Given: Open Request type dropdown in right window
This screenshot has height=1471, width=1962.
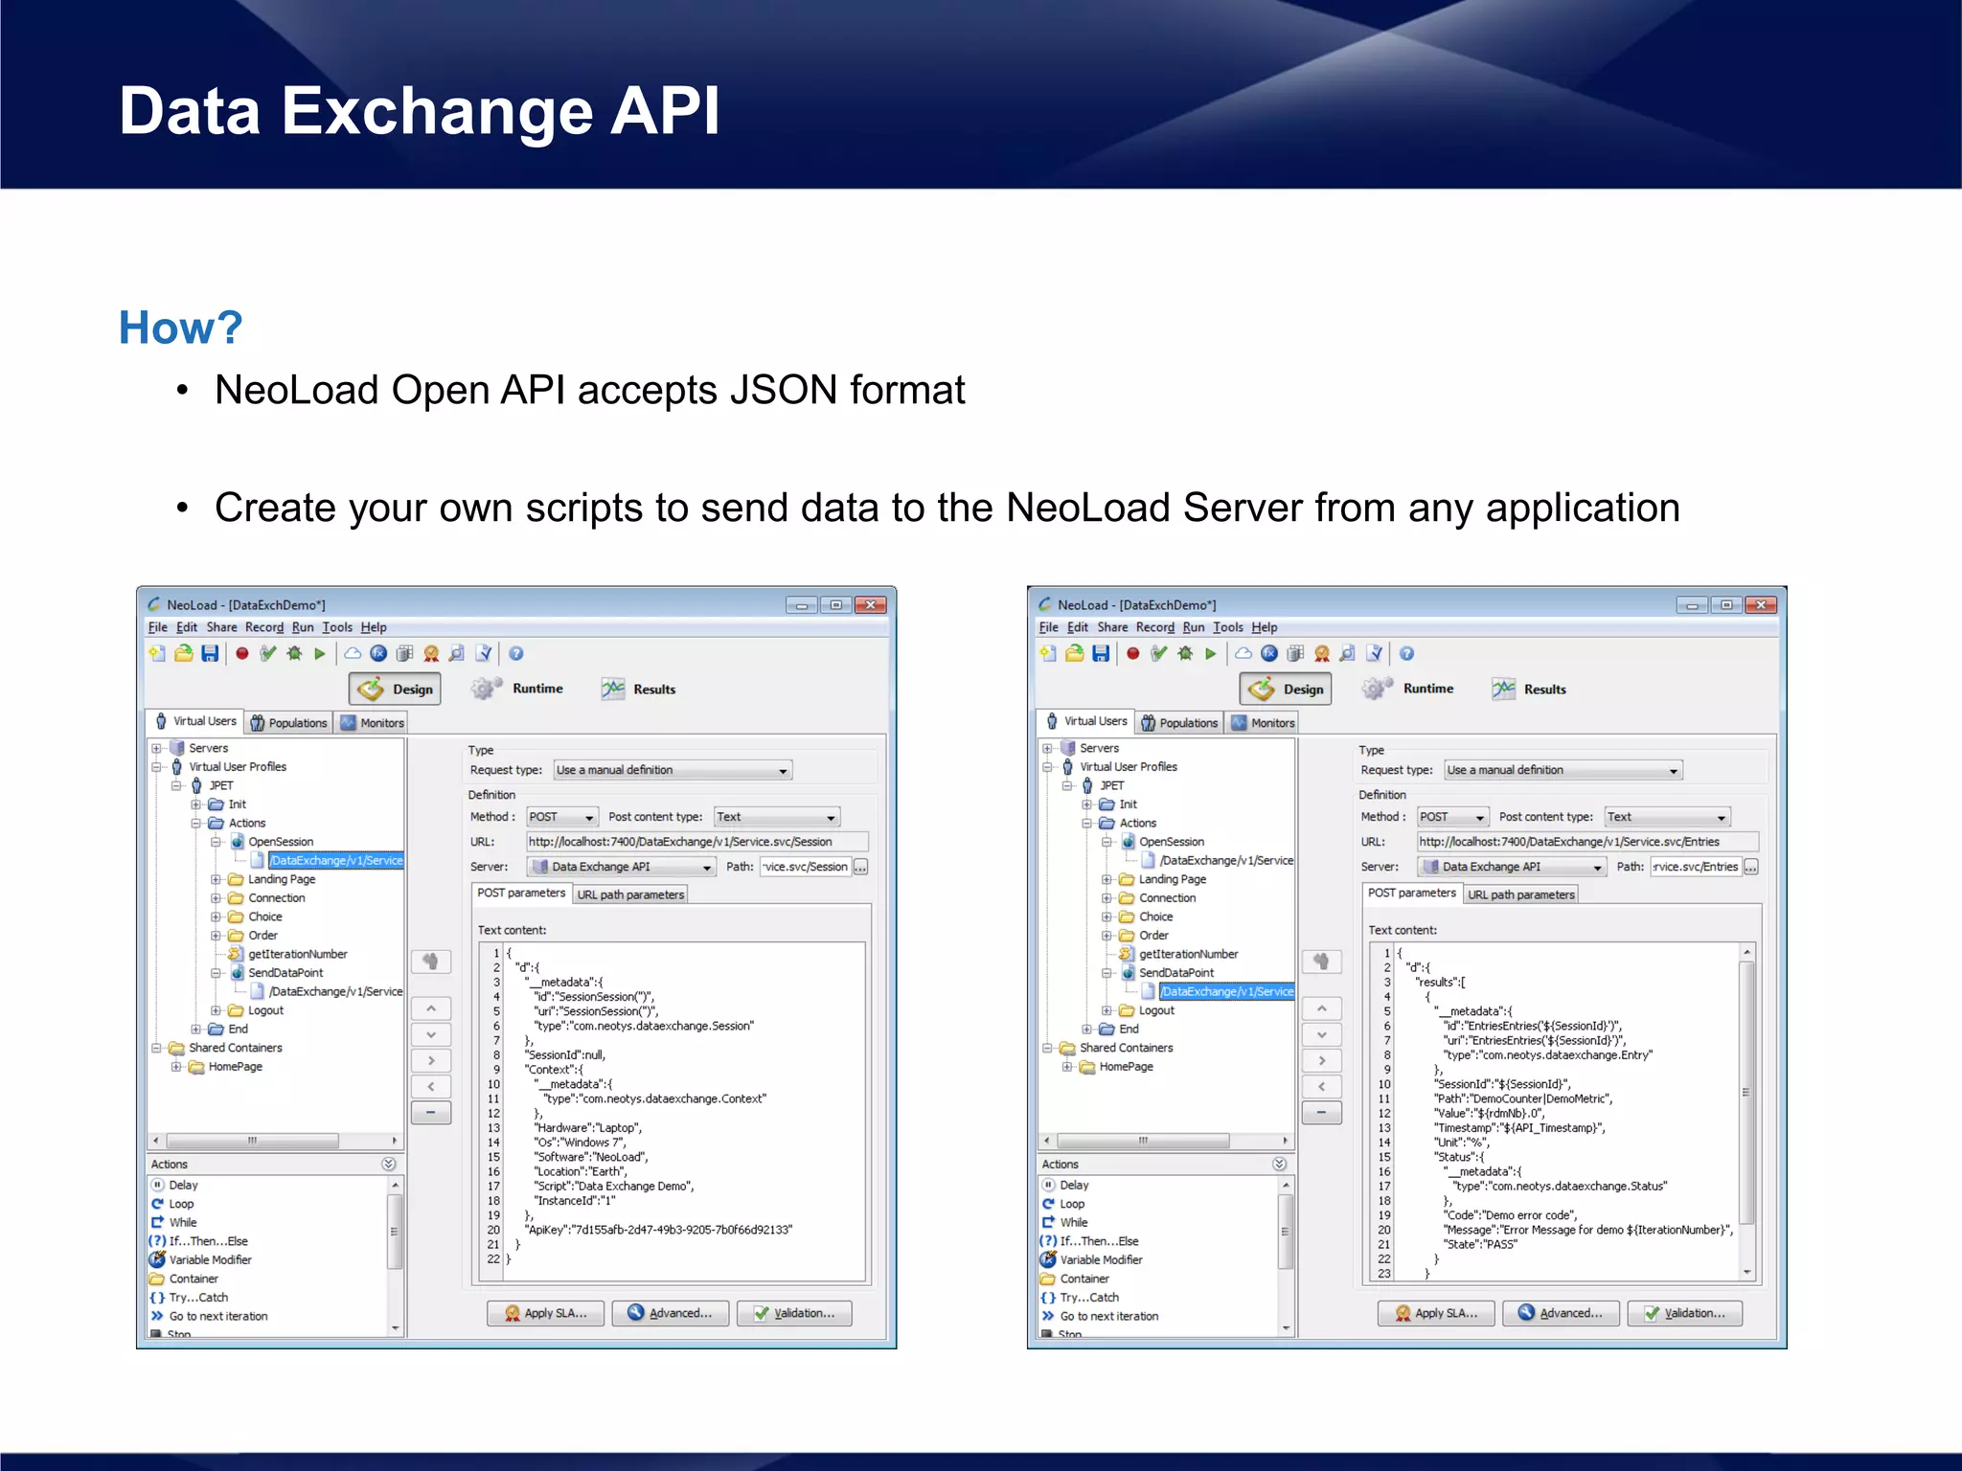Looking at the screenshot, I should pos(1563,770).
